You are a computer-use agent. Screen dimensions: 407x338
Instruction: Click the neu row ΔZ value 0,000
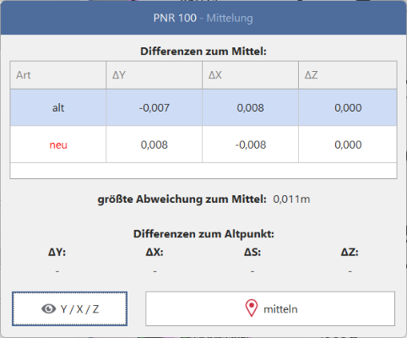[x=348, y=144]
